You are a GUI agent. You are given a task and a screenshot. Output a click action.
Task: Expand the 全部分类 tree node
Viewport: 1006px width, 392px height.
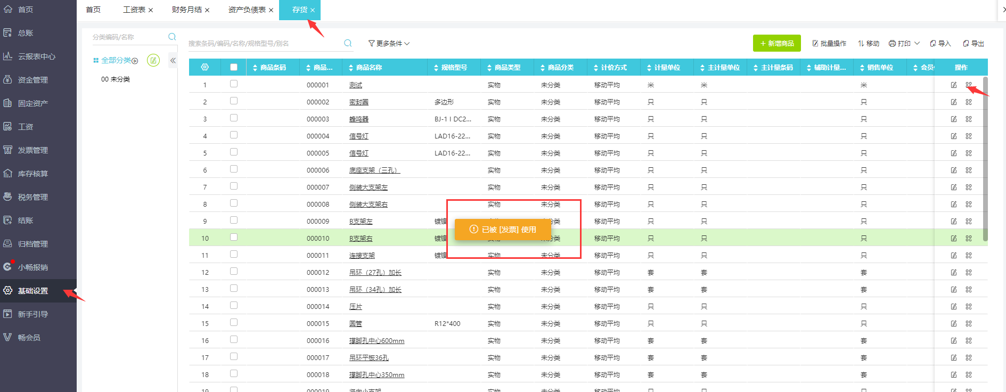coord(135,61)
